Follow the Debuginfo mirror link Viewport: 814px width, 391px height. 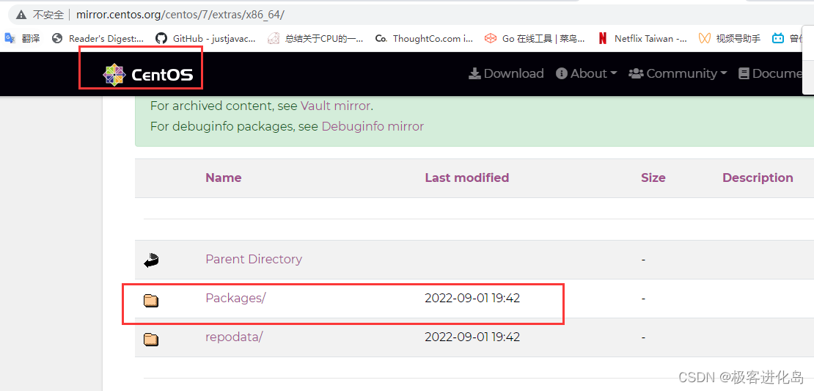coord(373,126)
